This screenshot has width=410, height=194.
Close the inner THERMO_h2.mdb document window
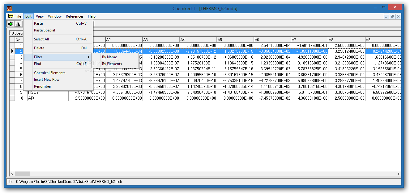[x=398, y=17]
